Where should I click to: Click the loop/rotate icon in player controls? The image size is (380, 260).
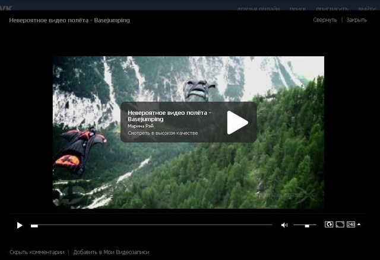tap(329, 224)
